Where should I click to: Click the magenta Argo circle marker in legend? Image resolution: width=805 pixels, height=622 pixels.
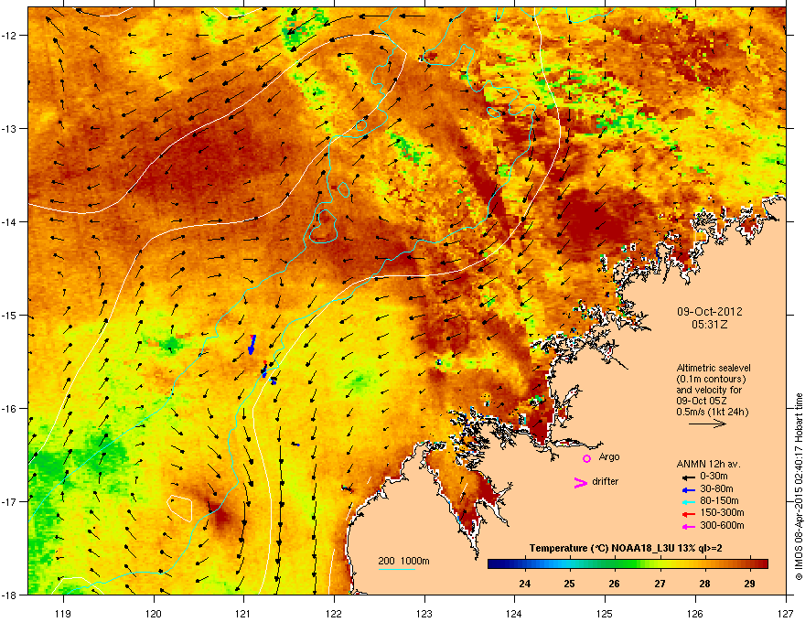tap(586, 458)
